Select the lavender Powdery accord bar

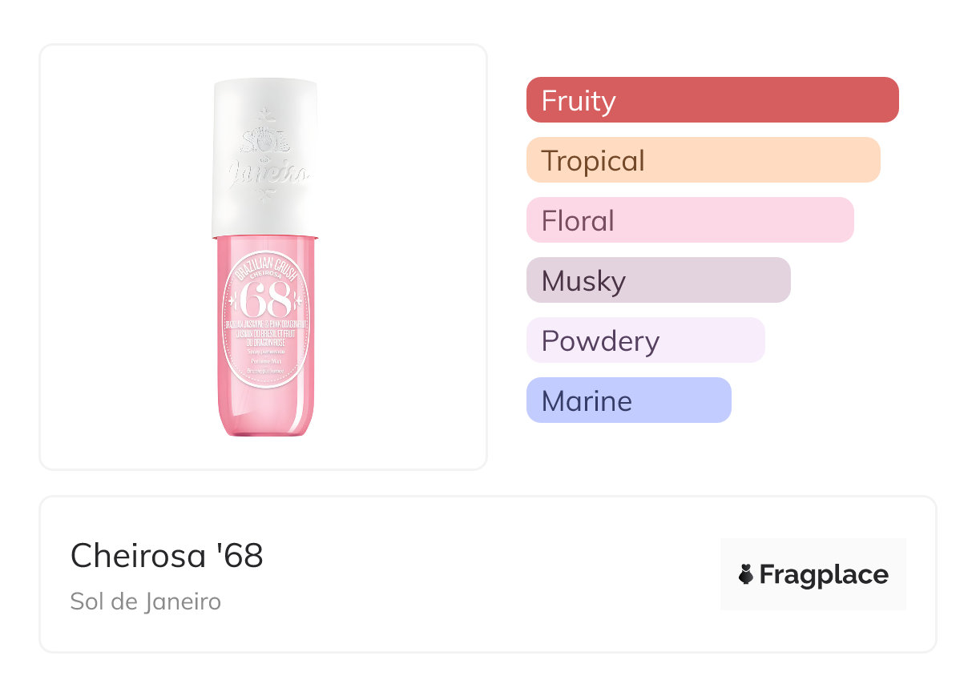pos(645,340)
